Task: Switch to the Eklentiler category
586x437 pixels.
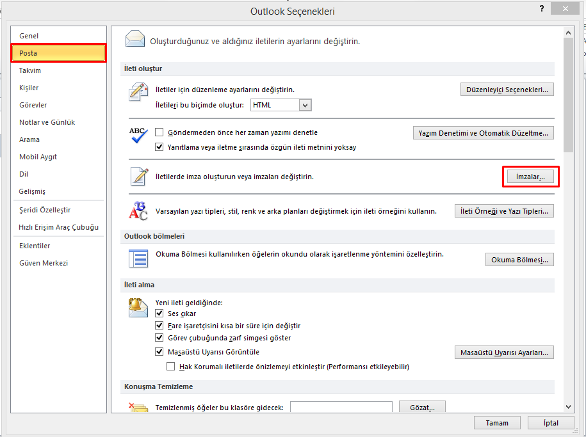Action: (x=59, y=246)
